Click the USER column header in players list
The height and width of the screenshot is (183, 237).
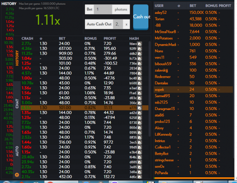click(159, 6)
